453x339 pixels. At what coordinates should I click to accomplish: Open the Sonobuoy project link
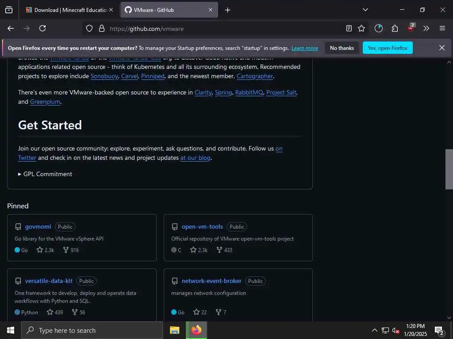[x=104, y=76]
